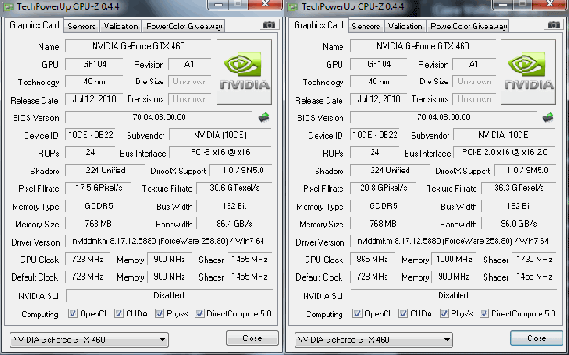Open Sensors tab in left window

[x=82, y=27]
